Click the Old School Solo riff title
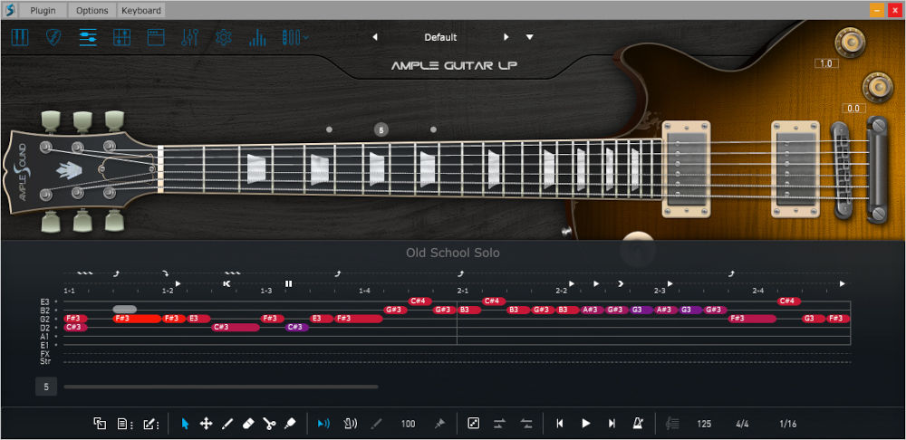This screenshot has width=906, height=440. point(453,253)
